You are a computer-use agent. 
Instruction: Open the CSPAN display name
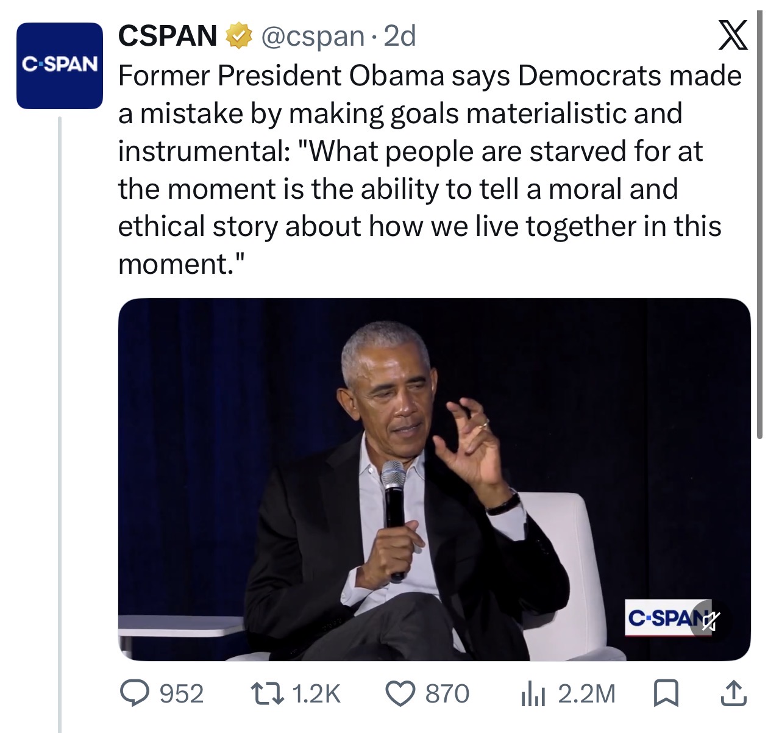[167, 36]
